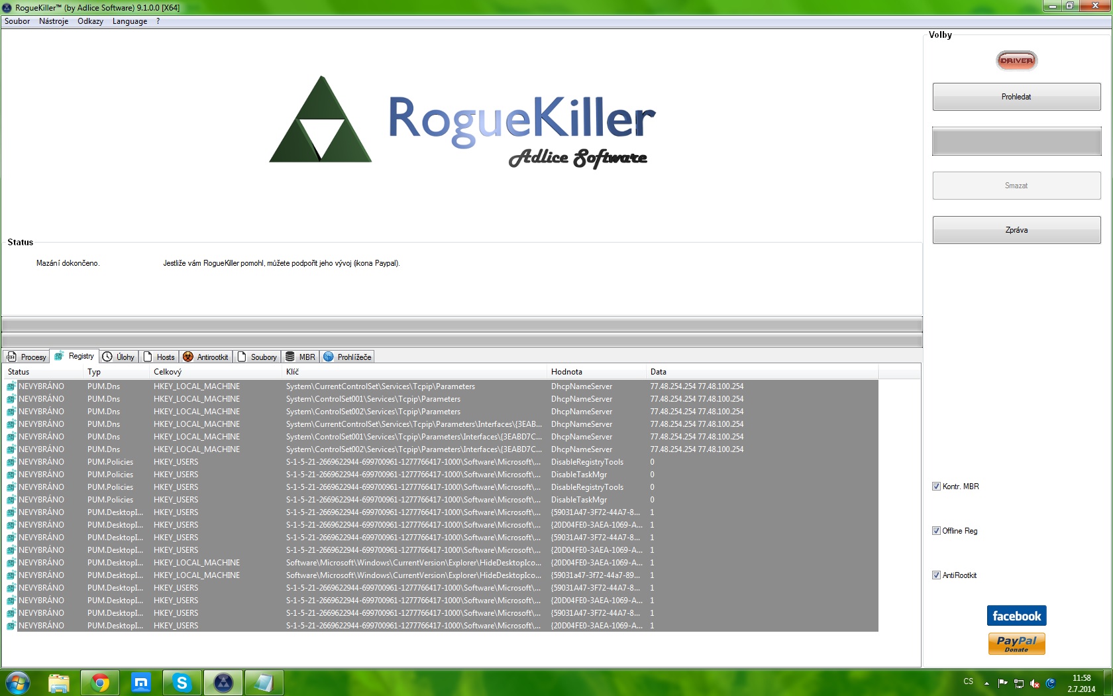Screen dimensions: 1113x696
Task: Select RogueKiller taskbar icon
Action: click(x=223, y=683)
